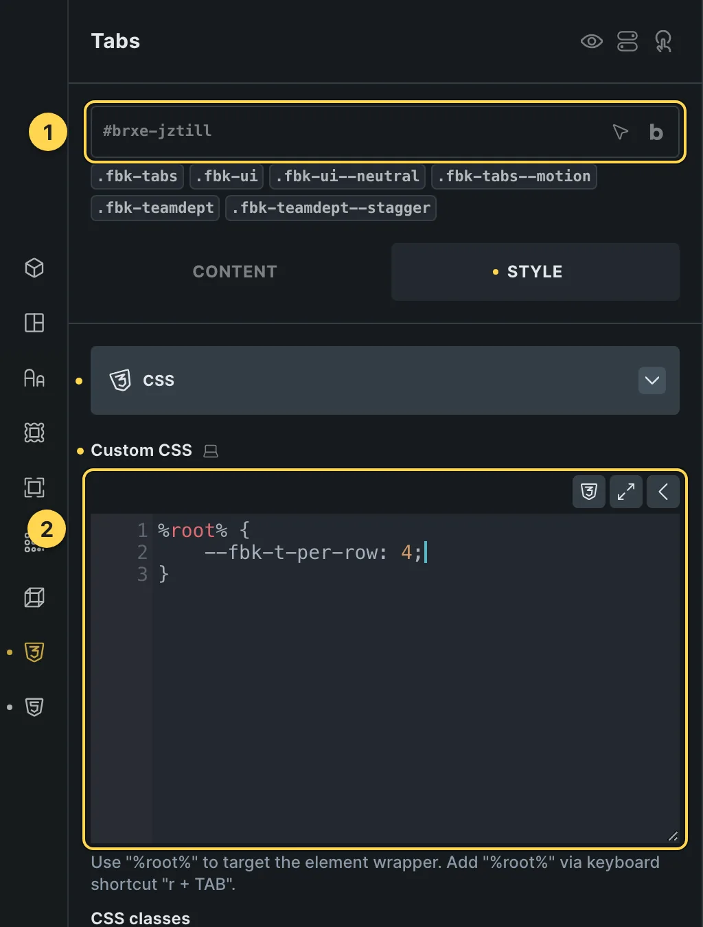Select the .fbk-ui class chip
The height and width of the screenshot is (927, 703).
click(227, 176)
